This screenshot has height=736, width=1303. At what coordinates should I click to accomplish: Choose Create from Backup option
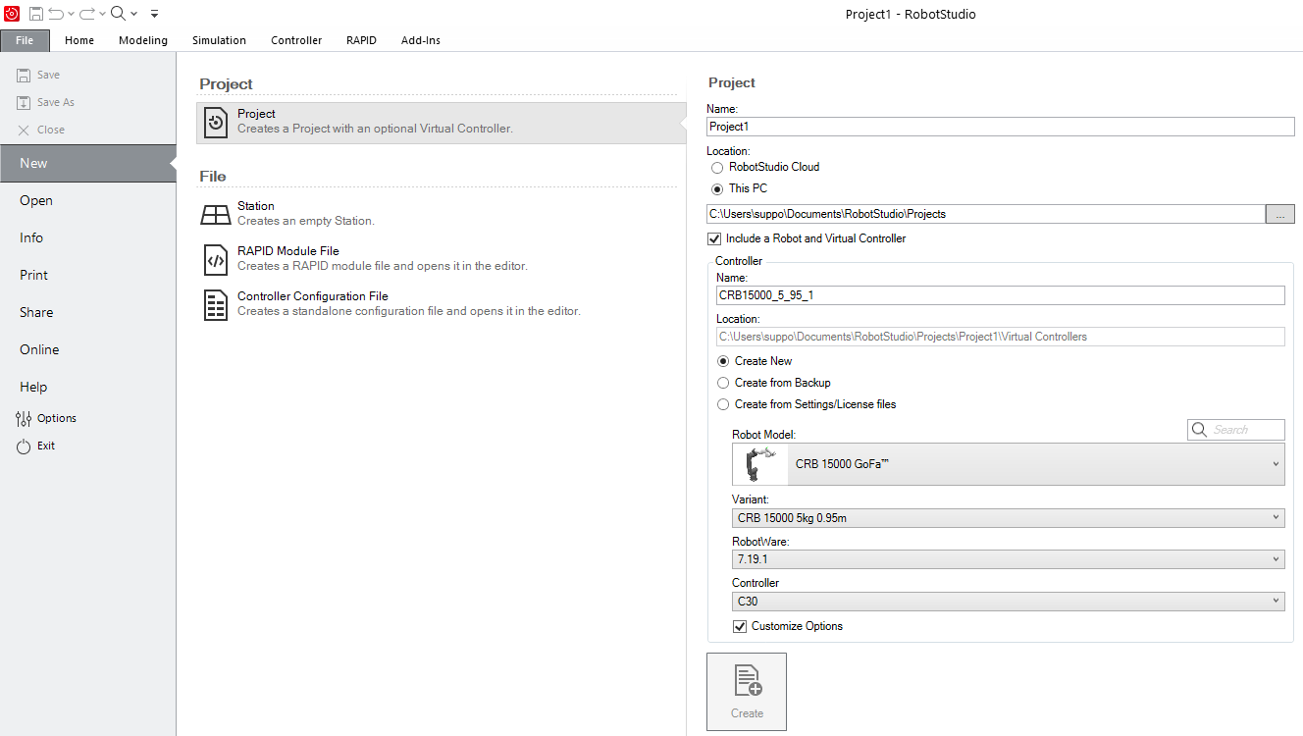pos(723,383)
